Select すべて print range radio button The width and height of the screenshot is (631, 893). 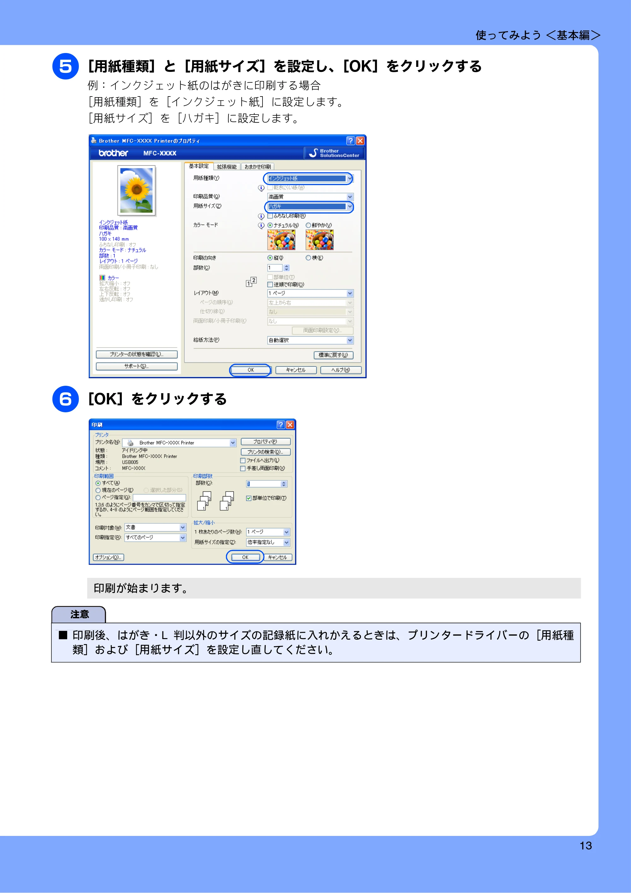point(98,483)
